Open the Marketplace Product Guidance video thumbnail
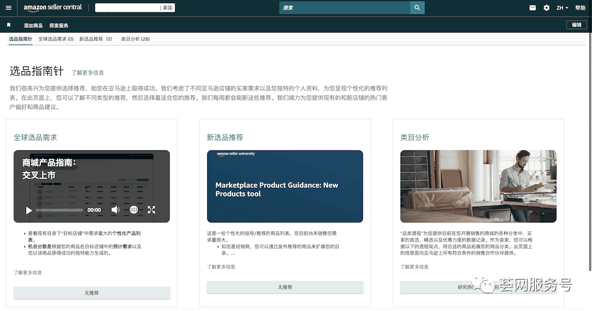Image resolution: width=592 pixels, height=311 pixels. click(x=285, y=186)
